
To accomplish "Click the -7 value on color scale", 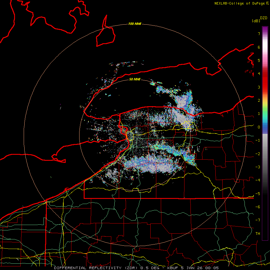I will pyautogui.click(x=258, y=220).
